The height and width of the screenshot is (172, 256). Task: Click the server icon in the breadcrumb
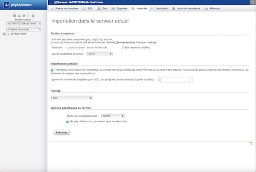[50, 3]
